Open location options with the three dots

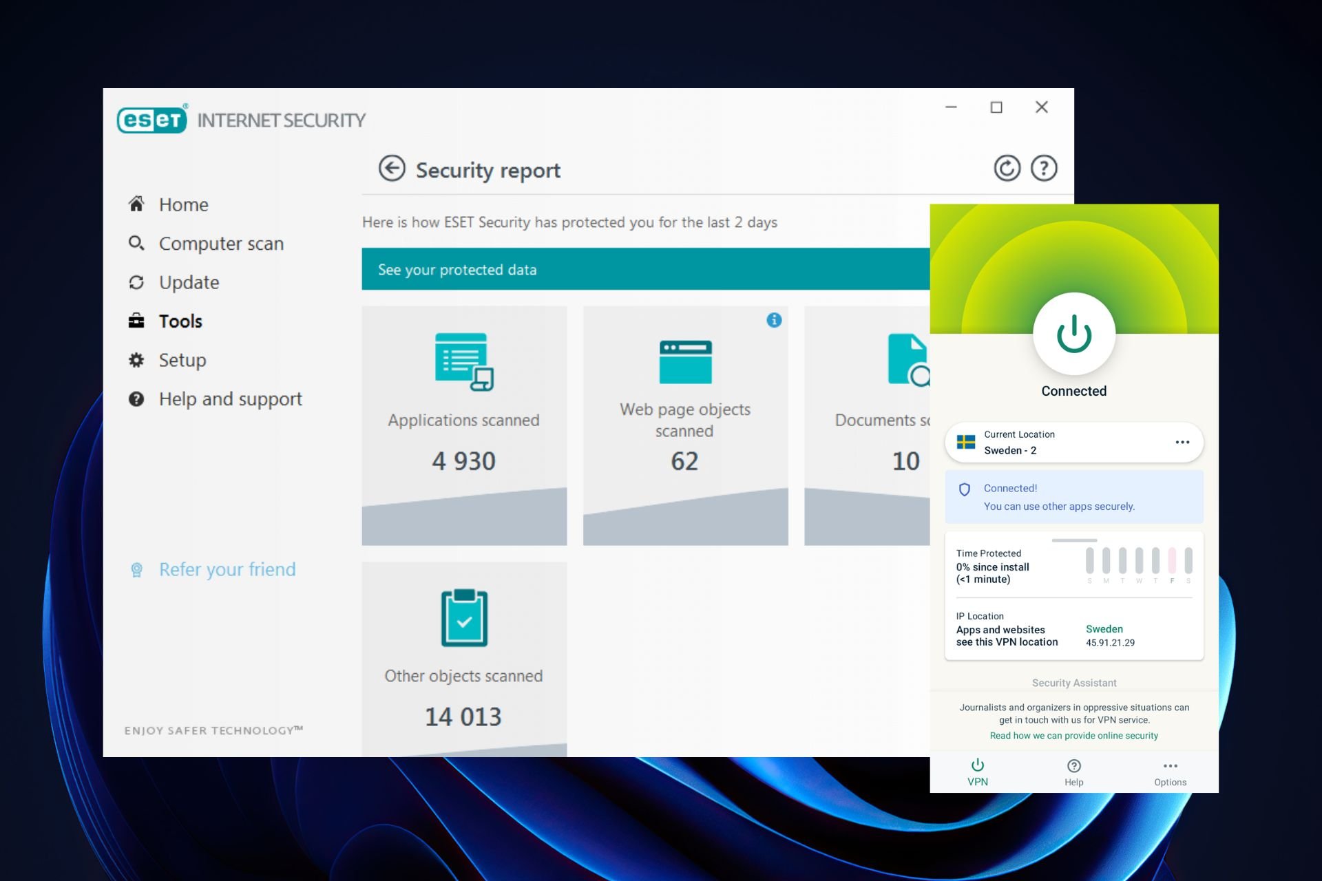(1182, 442)
